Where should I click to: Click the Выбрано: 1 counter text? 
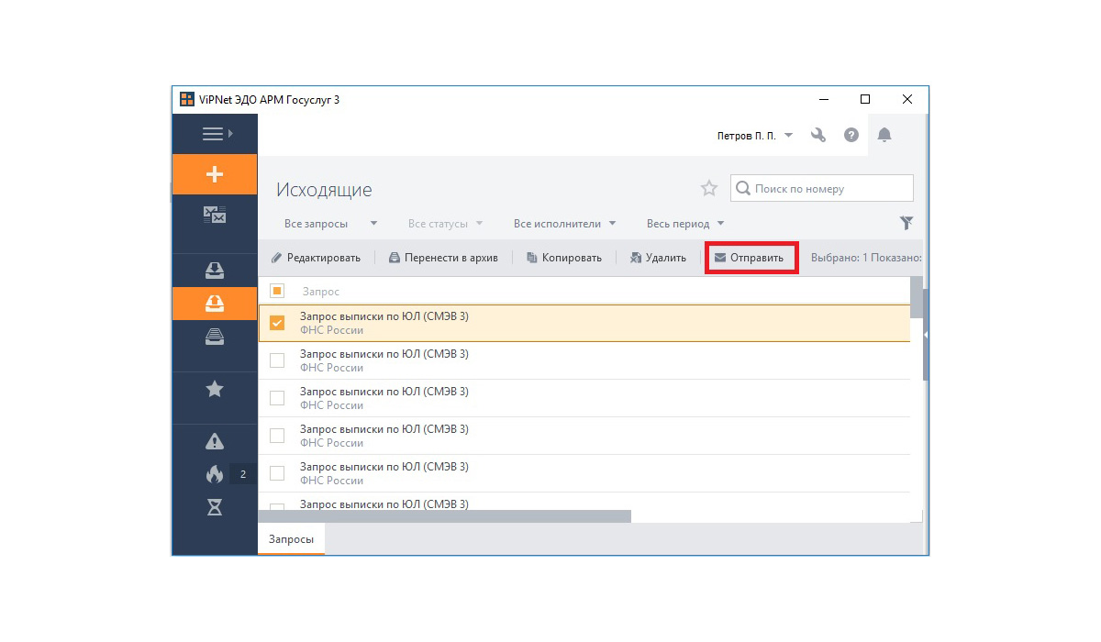click(x=840, y=258)
